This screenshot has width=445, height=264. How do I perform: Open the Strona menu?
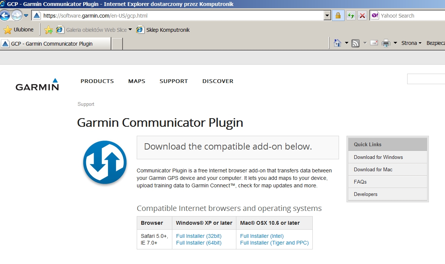411,43
